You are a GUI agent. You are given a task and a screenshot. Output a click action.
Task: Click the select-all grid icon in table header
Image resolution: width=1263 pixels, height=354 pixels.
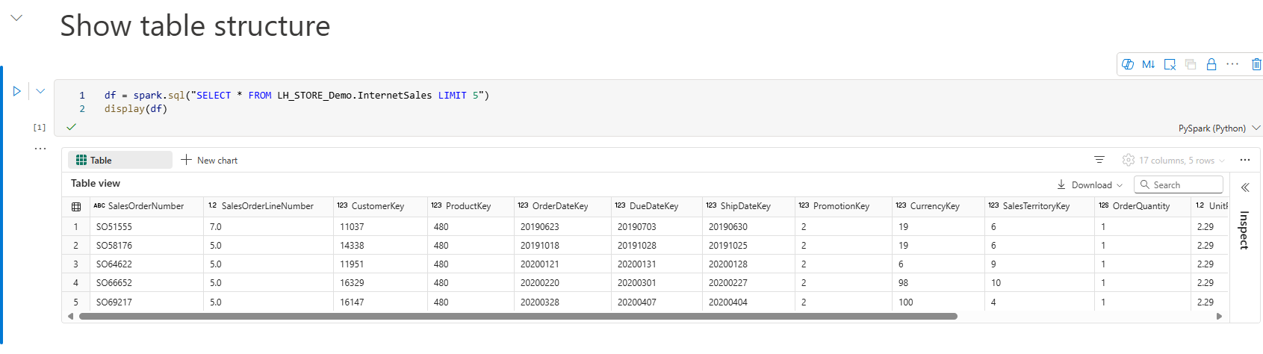(x=76, y=207)
